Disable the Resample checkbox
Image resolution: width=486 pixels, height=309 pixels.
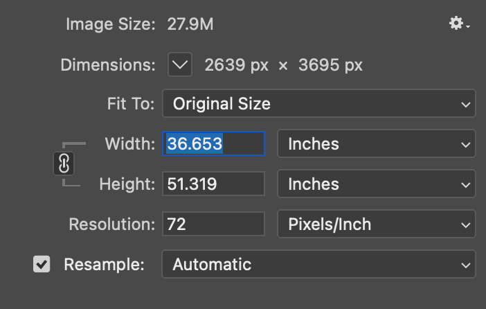[42, 265]
